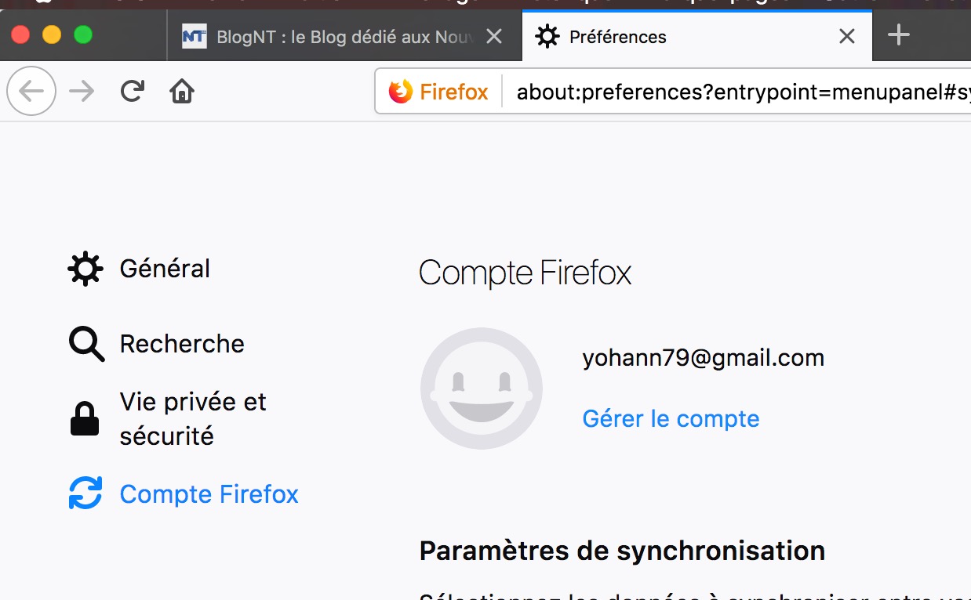Open Gérer le compte link
Image resolution: width=971 pixels, height=600 pixels.
pyautogui.click(x=671, y=419)
